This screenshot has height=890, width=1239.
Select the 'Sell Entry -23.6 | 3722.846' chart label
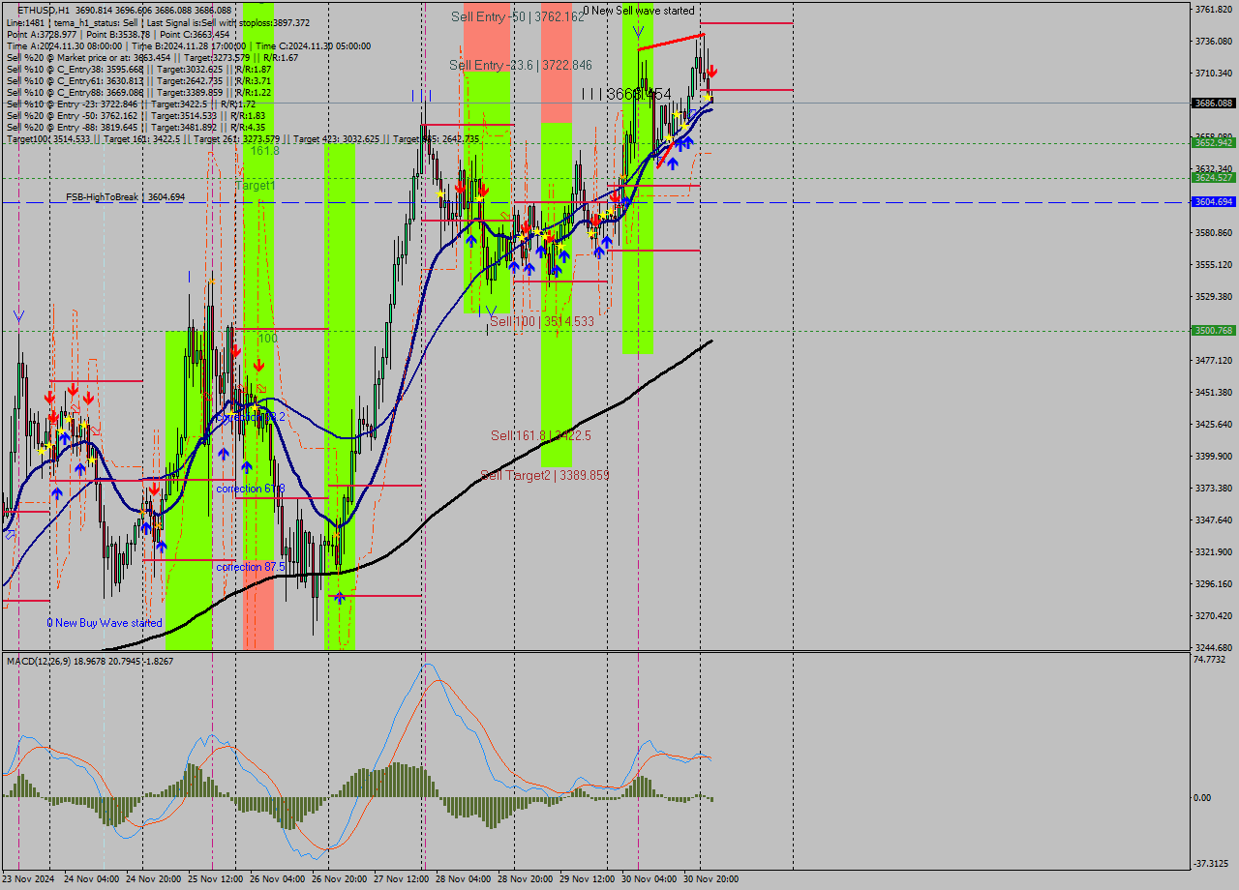pos(520,65)
